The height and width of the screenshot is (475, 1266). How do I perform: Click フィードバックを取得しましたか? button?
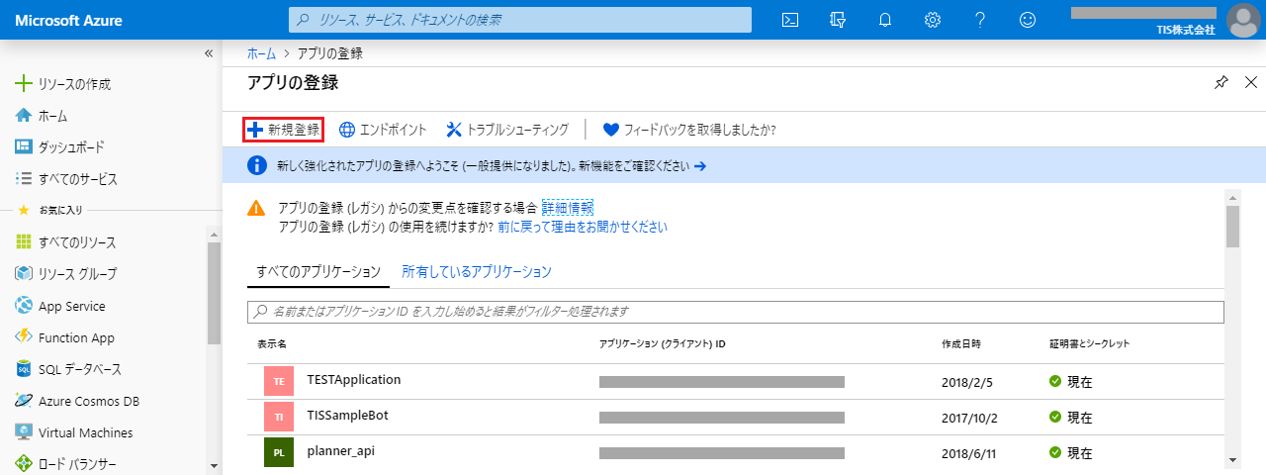(689, 130)
